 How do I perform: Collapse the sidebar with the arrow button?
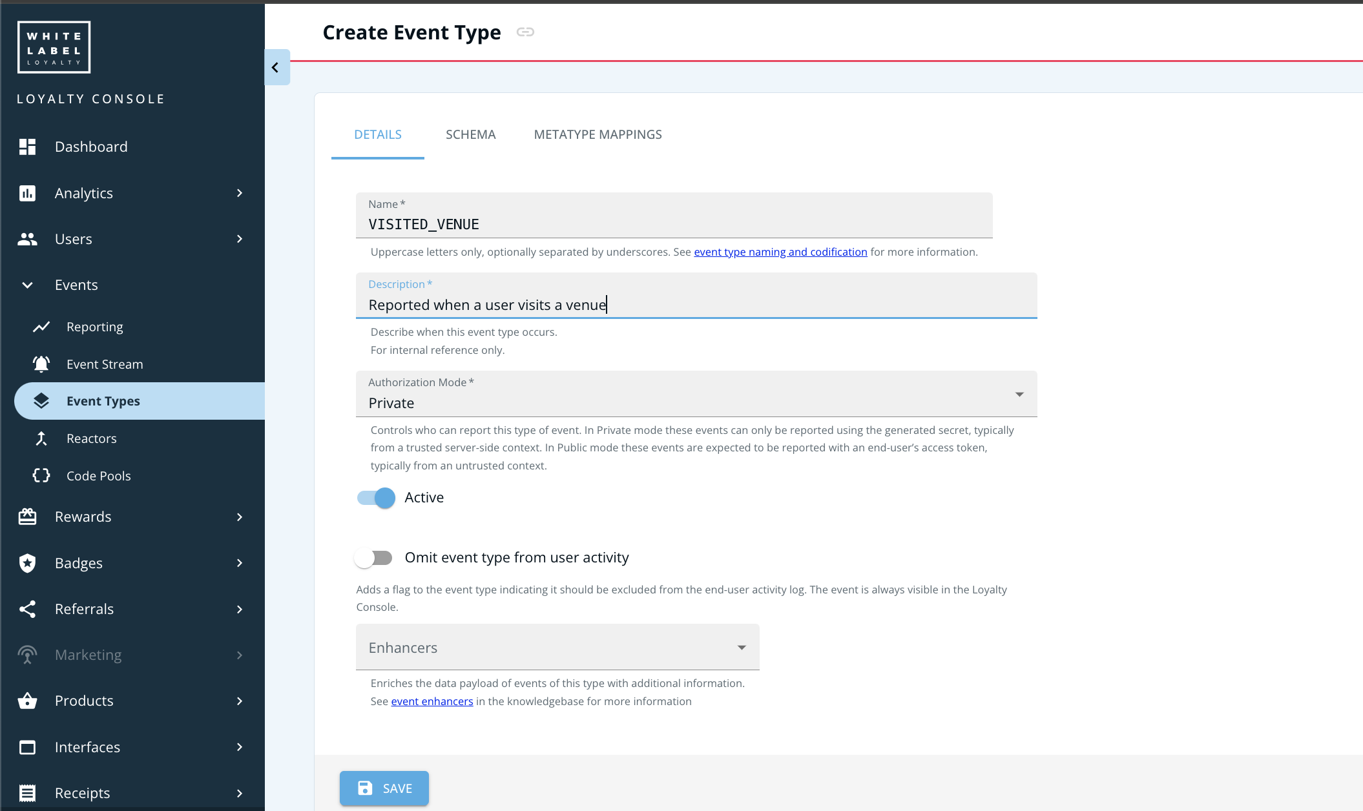[276, 67]
